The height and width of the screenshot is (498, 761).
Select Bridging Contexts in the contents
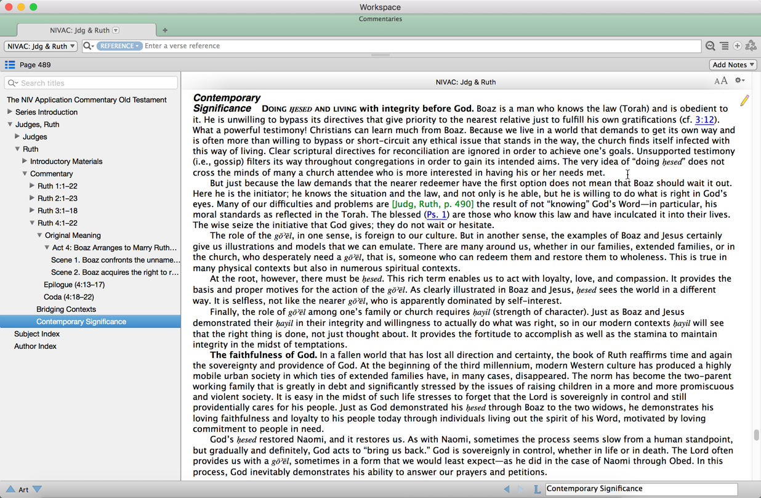tap(66, 309)
